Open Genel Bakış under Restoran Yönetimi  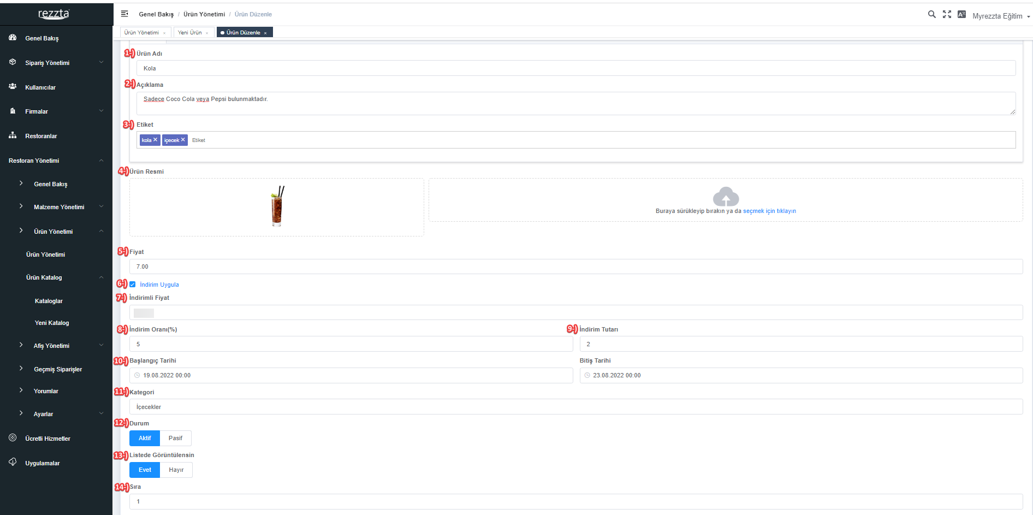(x=51, y=184)
